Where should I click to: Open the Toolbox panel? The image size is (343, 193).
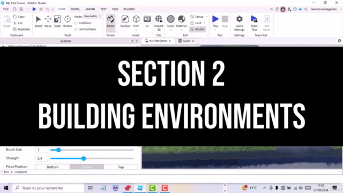click(125, 21)
